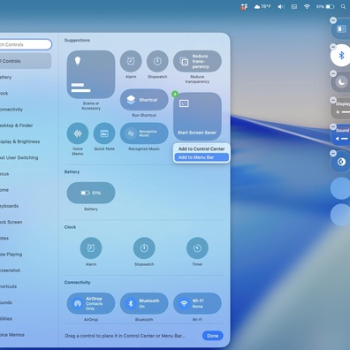Remove the Display slider with its minus button
350x350 pixels.
(333, 100)
